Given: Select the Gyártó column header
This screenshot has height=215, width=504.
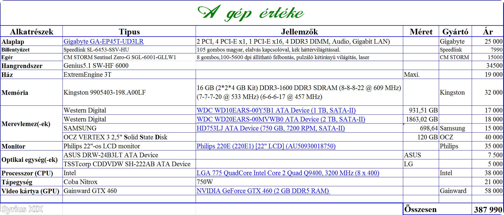Looking at the screenshot, I should 455,32.
